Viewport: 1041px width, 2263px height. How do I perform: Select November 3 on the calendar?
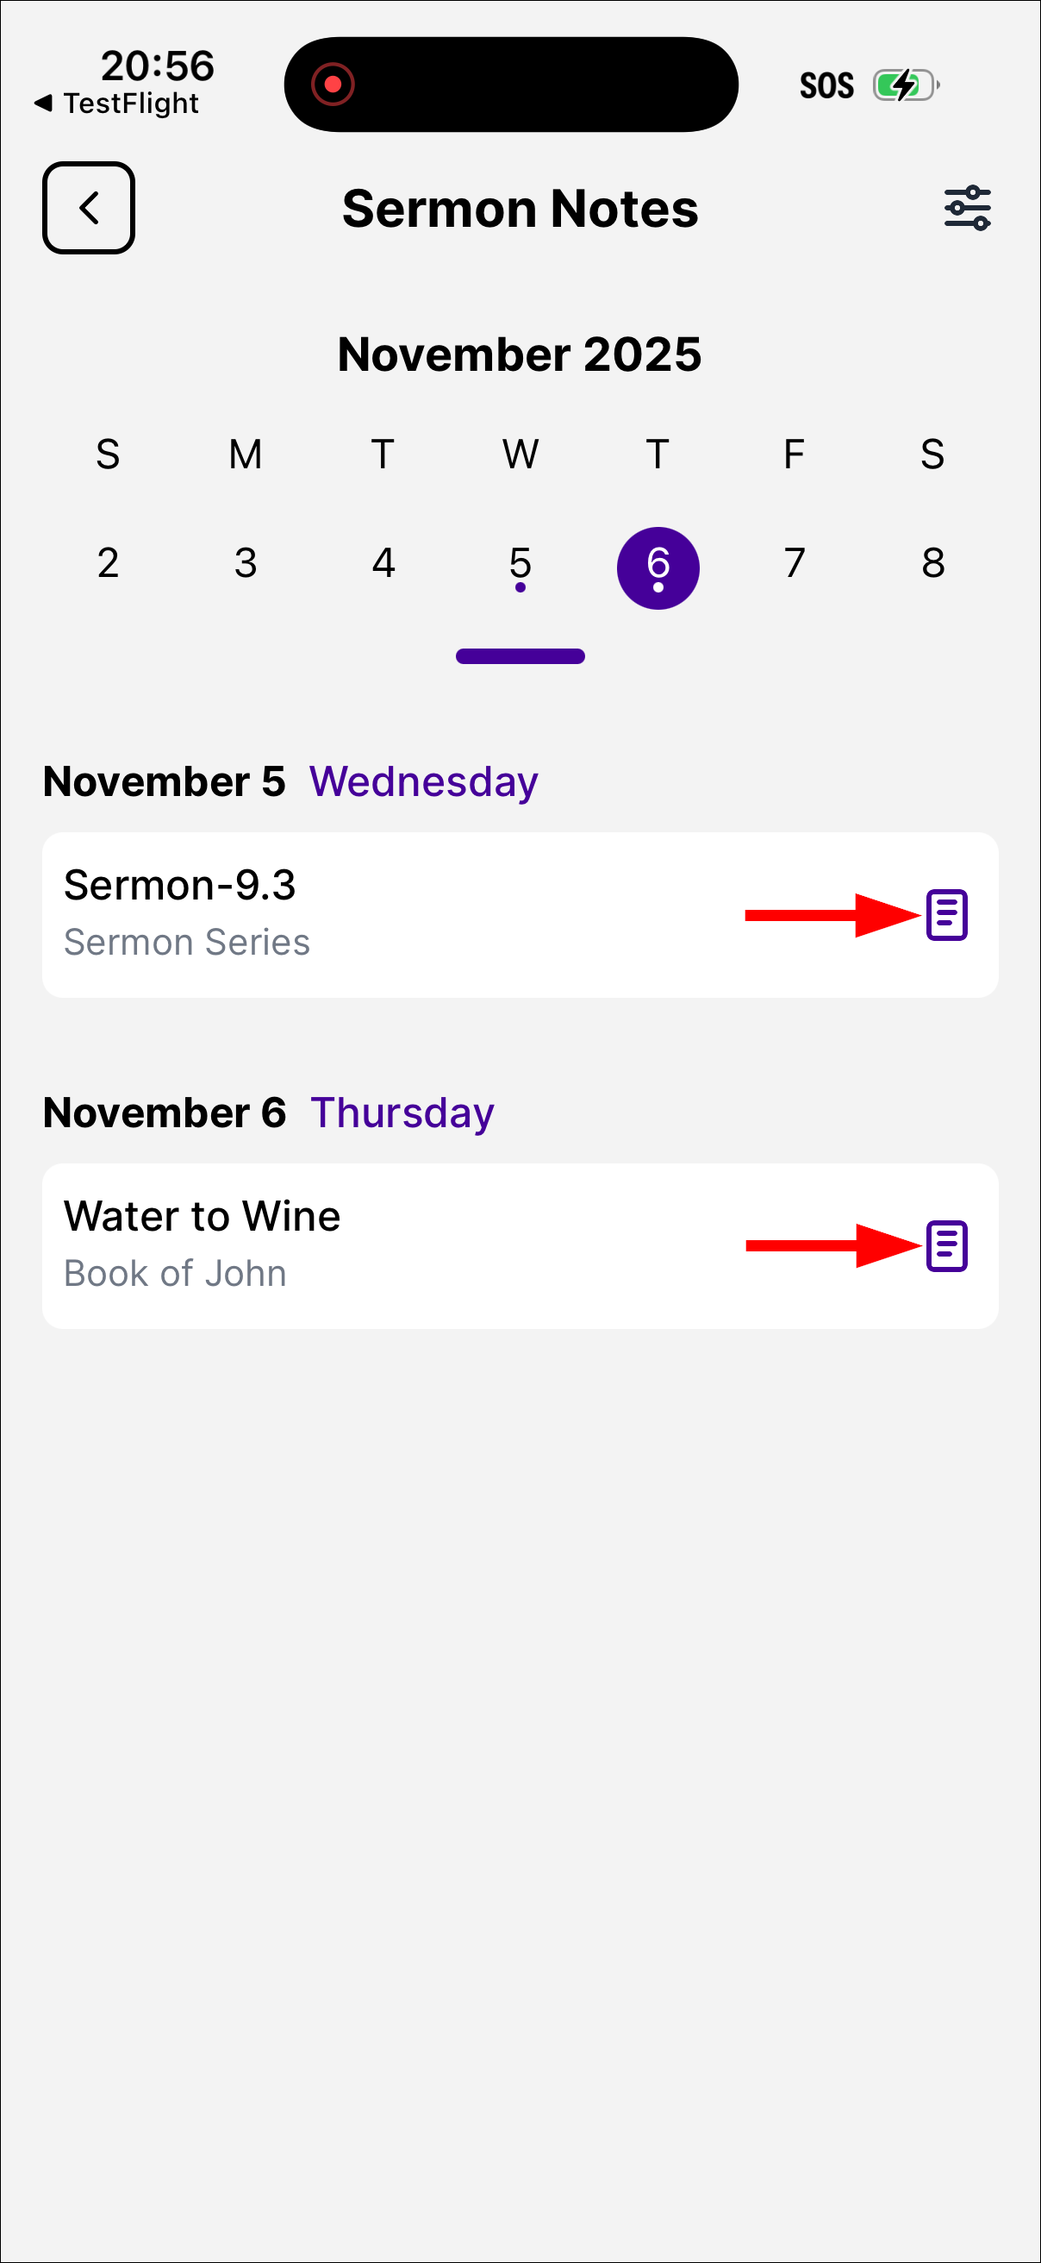[246, 563]
